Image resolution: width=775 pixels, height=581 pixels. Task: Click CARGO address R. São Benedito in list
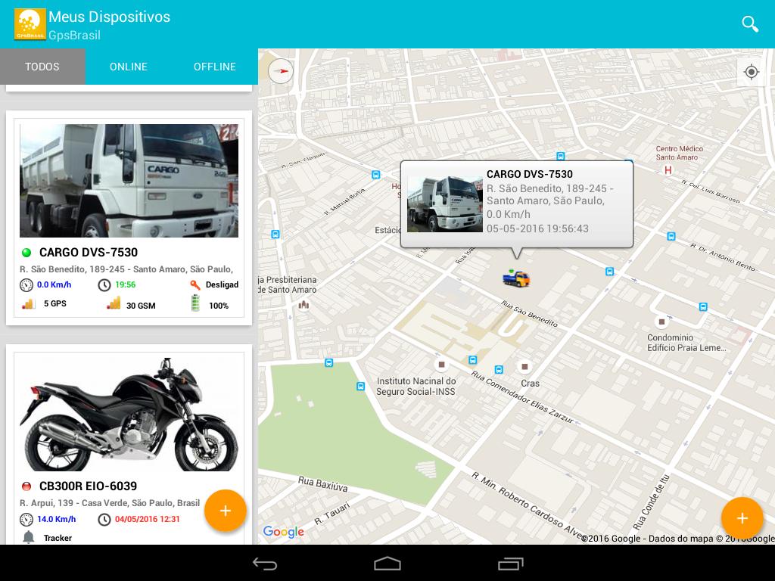(126, 269)
